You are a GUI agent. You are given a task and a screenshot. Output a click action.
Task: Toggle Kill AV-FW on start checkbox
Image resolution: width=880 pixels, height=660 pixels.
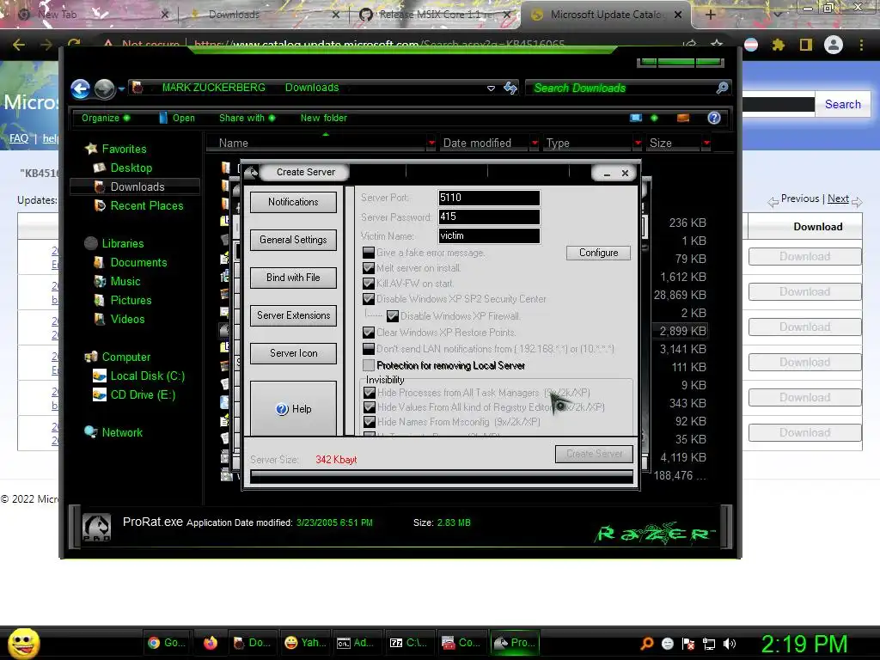click(x=369, y=284)
